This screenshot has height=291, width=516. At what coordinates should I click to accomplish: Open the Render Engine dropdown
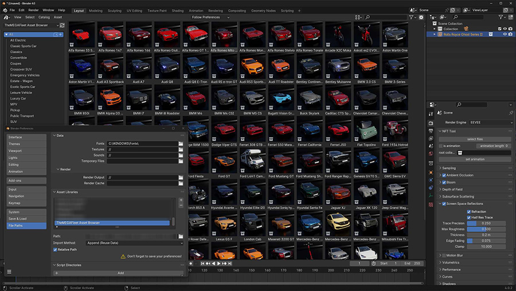click(x=491, y=123)
